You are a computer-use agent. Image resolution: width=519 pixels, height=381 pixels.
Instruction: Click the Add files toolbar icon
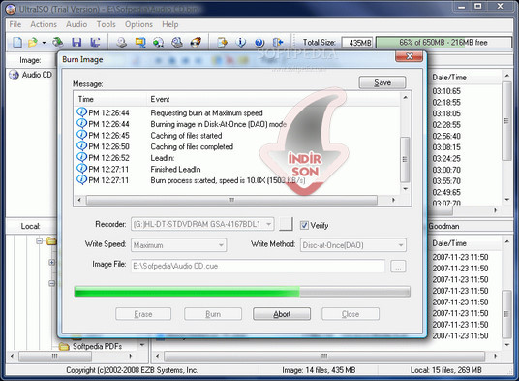(x=222, y=42)
